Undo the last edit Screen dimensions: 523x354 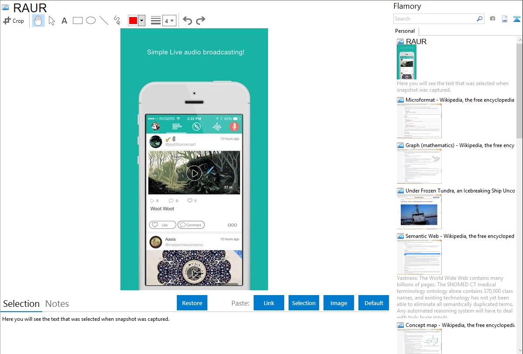pyautogui.click(x=187, y=21)
